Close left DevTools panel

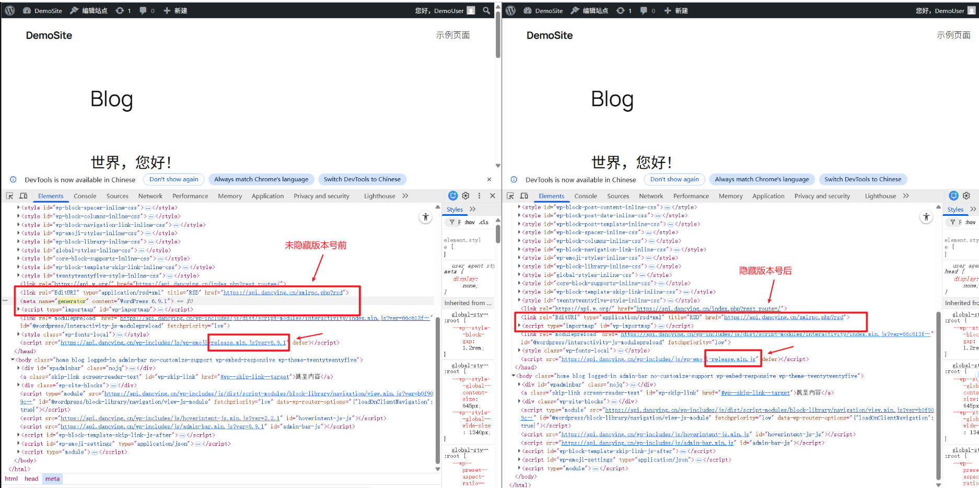click(492, 195)
